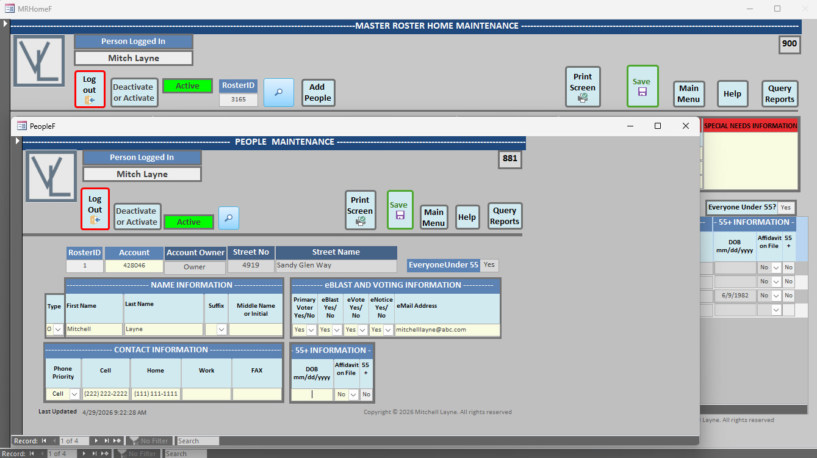Viewport: 817px width, 458px height.
Task: Open Main Menu in People Maintenance
Action: click(x=433, y=217)
